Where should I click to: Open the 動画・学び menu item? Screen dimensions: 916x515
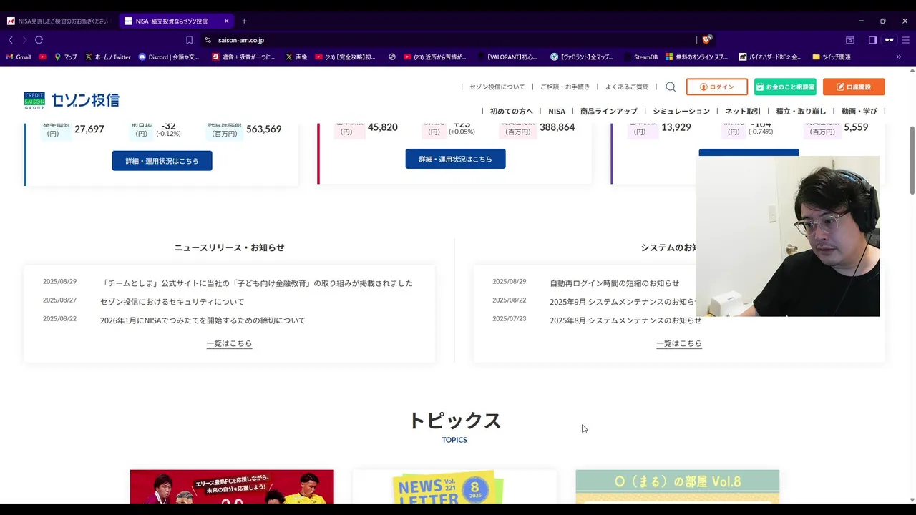(859, 111)
